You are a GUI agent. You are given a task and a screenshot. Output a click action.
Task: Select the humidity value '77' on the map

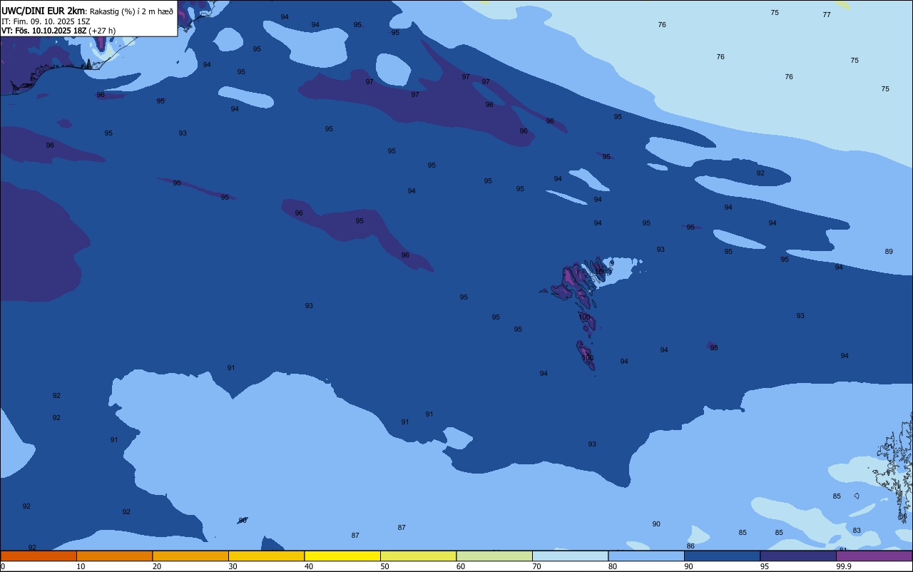coord(827,15)
